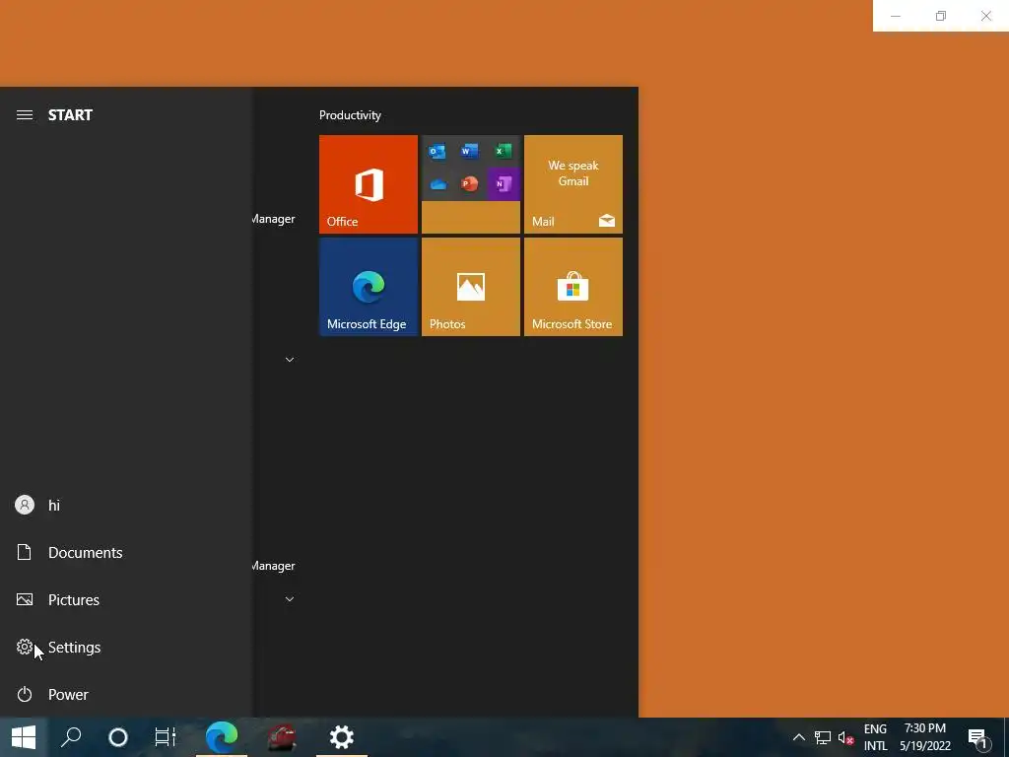Switch to Edge on the taskbar
Screen dimensions: 1009x757
pos(222,737)
